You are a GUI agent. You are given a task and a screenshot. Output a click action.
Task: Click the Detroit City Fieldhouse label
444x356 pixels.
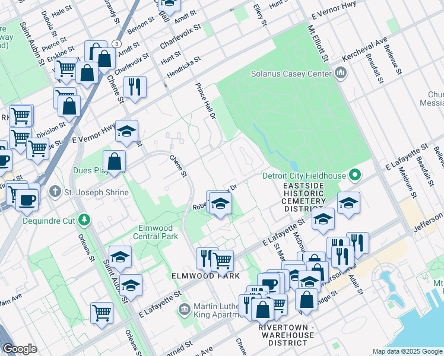(304, 176)
